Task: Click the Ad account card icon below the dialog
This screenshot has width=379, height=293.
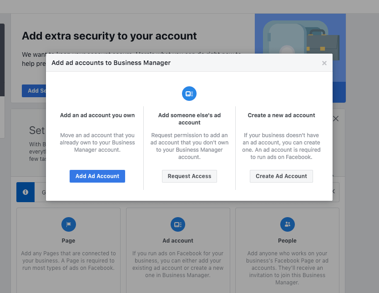Action: tap(178, 224)
